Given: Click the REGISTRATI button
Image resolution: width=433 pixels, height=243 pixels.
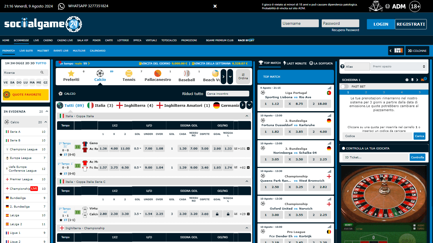Looking at the screenshot, I should (x=411, y=24).
